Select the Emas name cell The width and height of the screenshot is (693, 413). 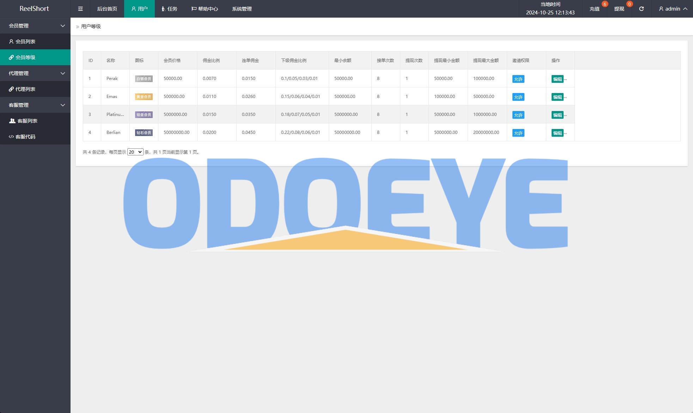click(115, 96)
